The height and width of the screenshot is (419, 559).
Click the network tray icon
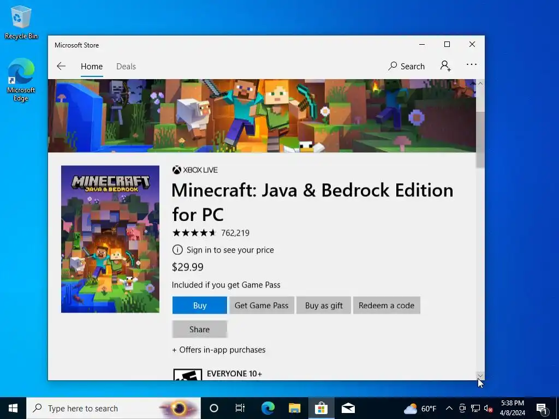475,408
